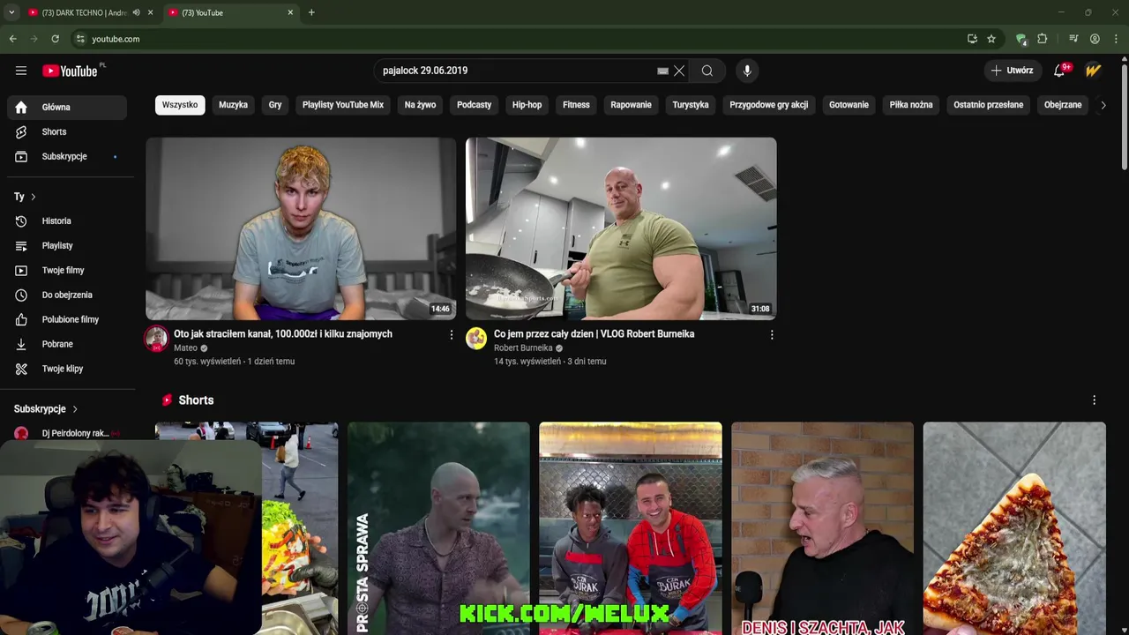Viewport: 1129px width, 635px height.
Task: Open Do obejrzenia watch later list
Action: click(67, 295)
